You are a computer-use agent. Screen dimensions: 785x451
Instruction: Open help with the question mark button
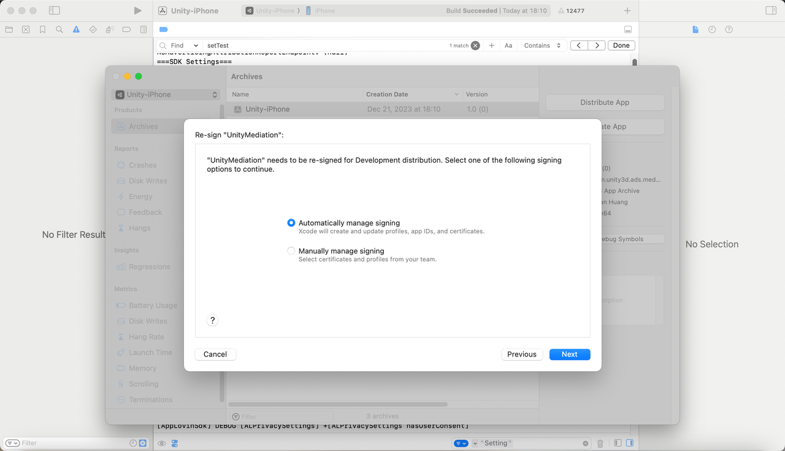pyautogui.click(x=212, y=320)
